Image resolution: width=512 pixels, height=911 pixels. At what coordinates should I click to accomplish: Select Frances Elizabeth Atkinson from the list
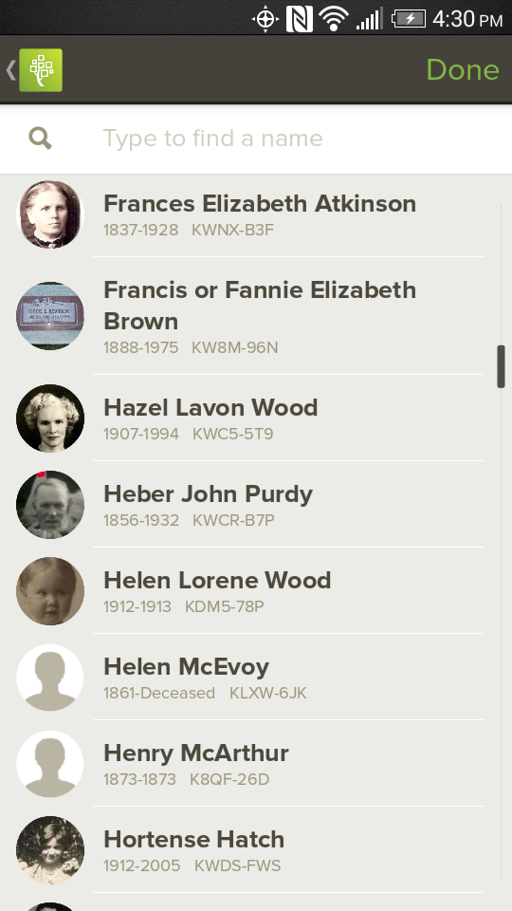(256, 214)
